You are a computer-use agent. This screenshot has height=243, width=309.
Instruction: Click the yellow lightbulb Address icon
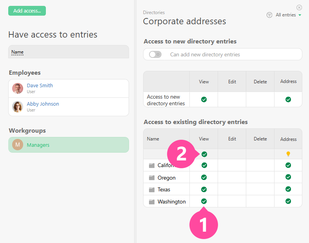pyautogui.click(x=288, y=154)
